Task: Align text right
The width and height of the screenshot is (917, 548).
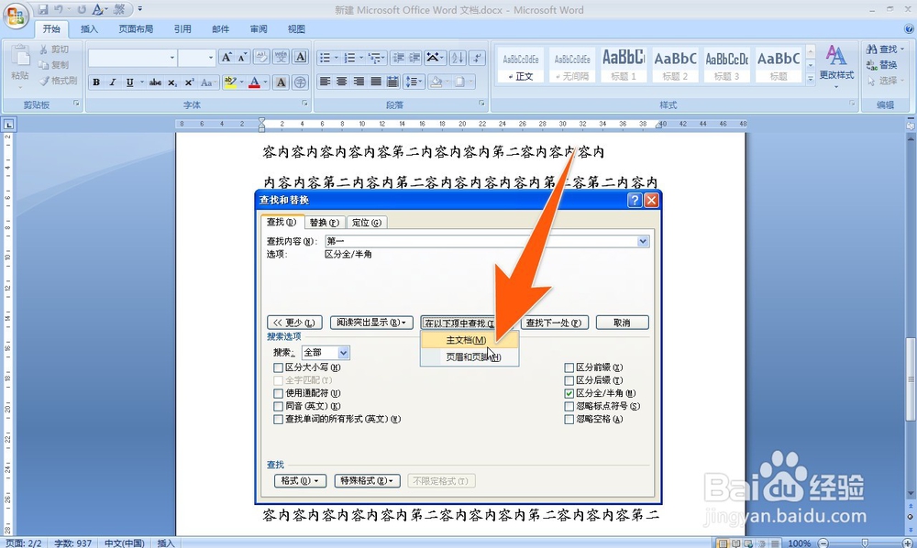Action: click(359, 82)
